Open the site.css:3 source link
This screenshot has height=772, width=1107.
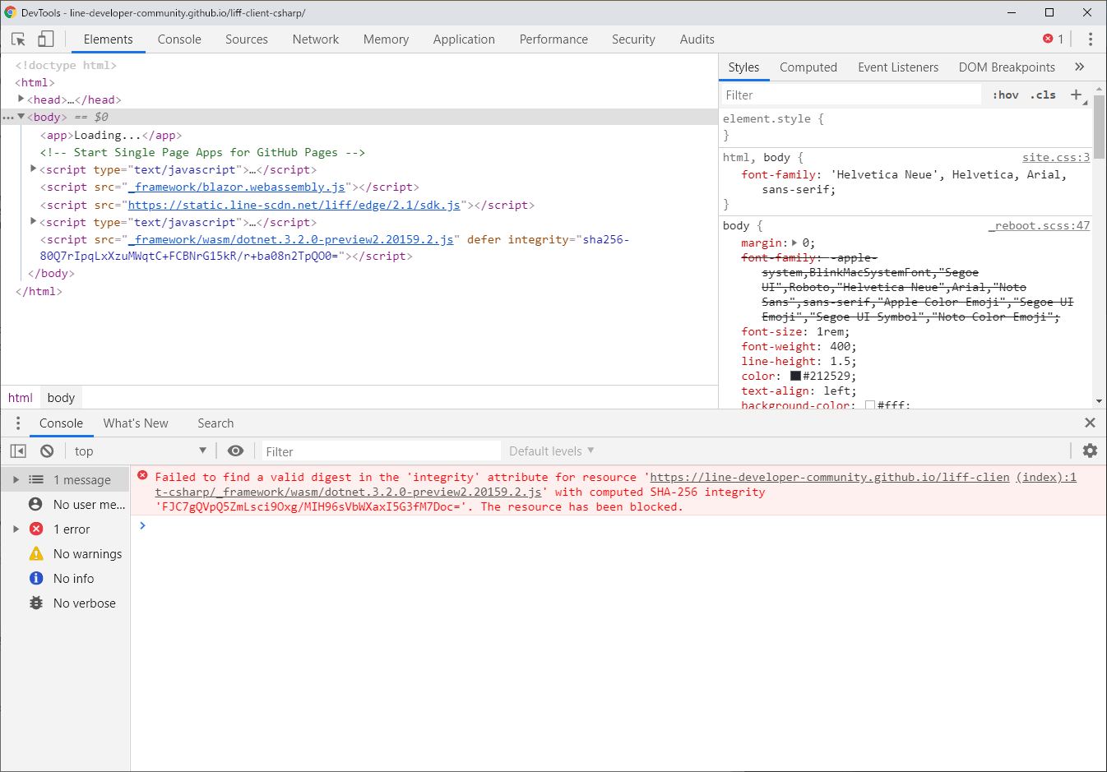point(1056,157)
